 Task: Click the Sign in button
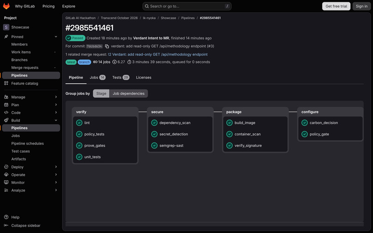tap(361, 6)
